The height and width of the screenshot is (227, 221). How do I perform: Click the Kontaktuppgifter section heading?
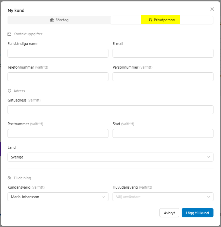pyautogui.click(x=28, y=34)
